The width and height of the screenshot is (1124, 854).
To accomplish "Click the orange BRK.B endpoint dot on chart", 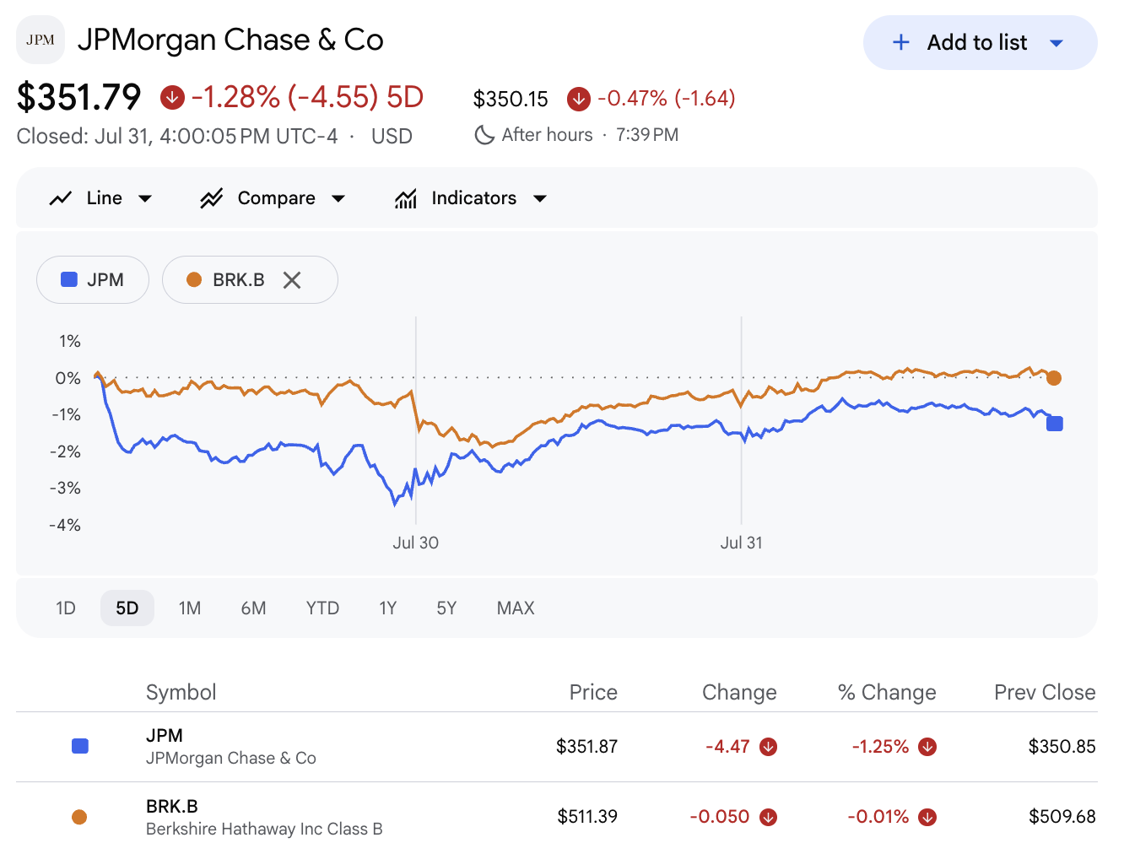I will pos(1054,378).
